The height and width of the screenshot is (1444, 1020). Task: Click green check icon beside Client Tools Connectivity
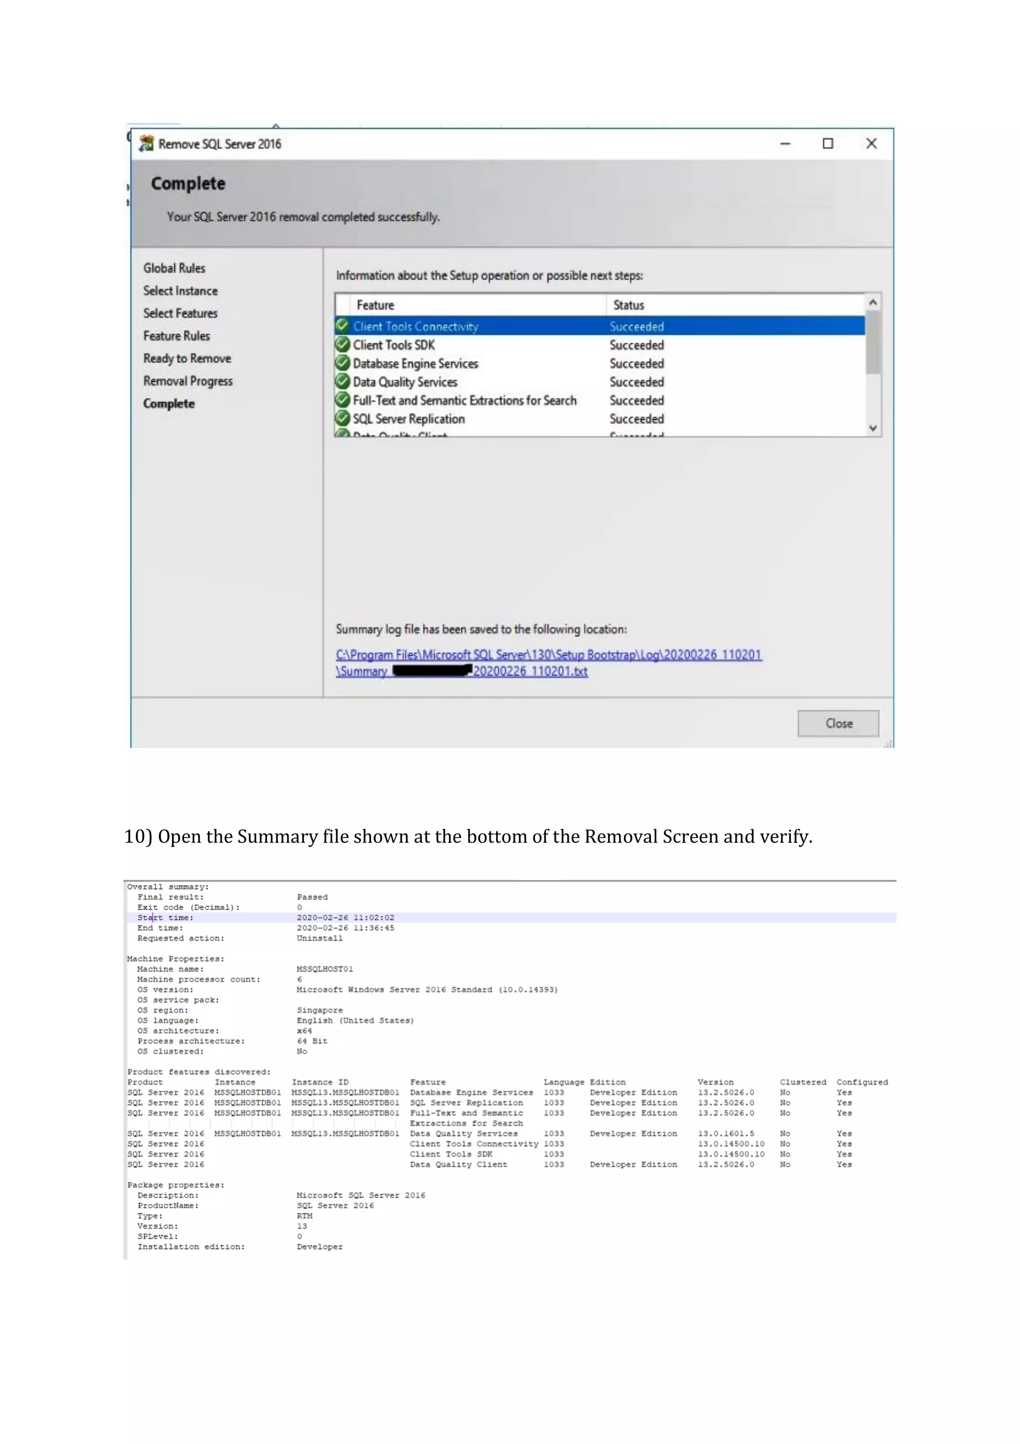click(x=342, y=326)
